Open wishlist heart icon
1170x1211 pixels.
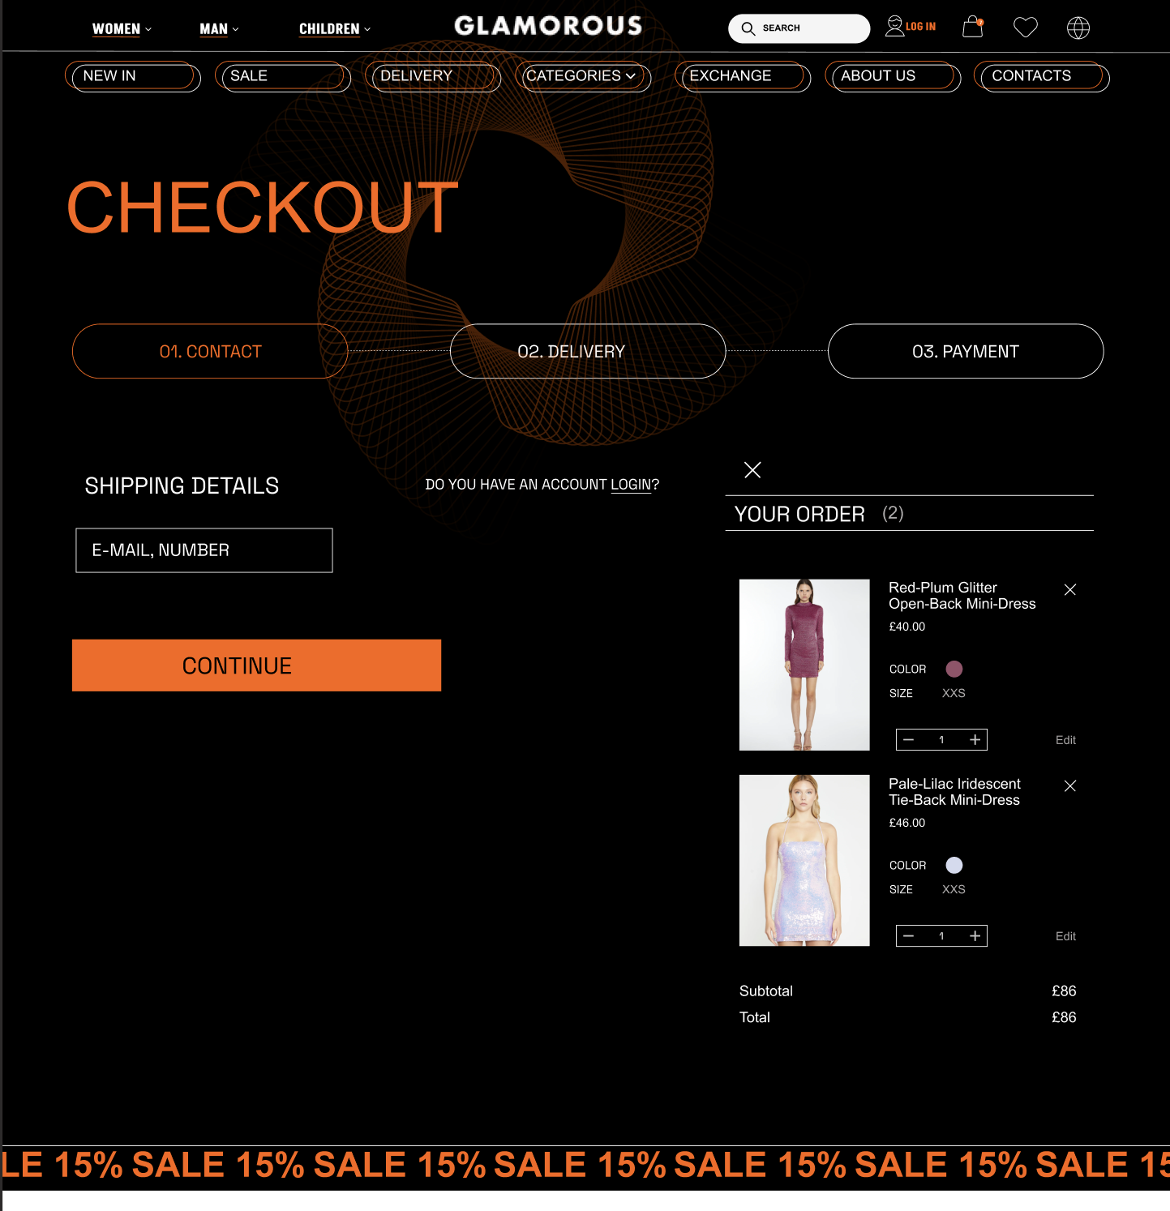1026,28
